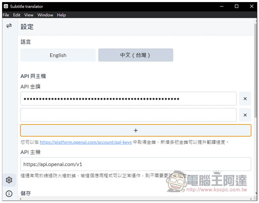Click the Subtitle translator app icon
This screenshot has height=203, width=259.
point(6,6)
